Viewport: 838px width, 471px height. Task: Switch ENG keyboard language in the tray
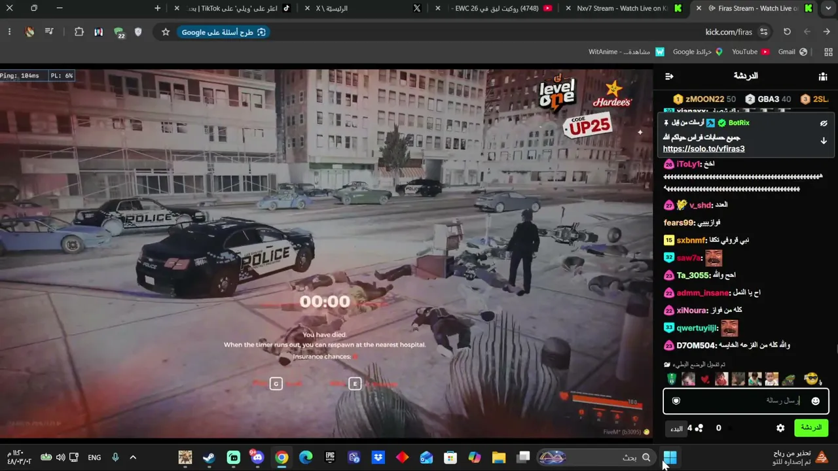[94, 457]
